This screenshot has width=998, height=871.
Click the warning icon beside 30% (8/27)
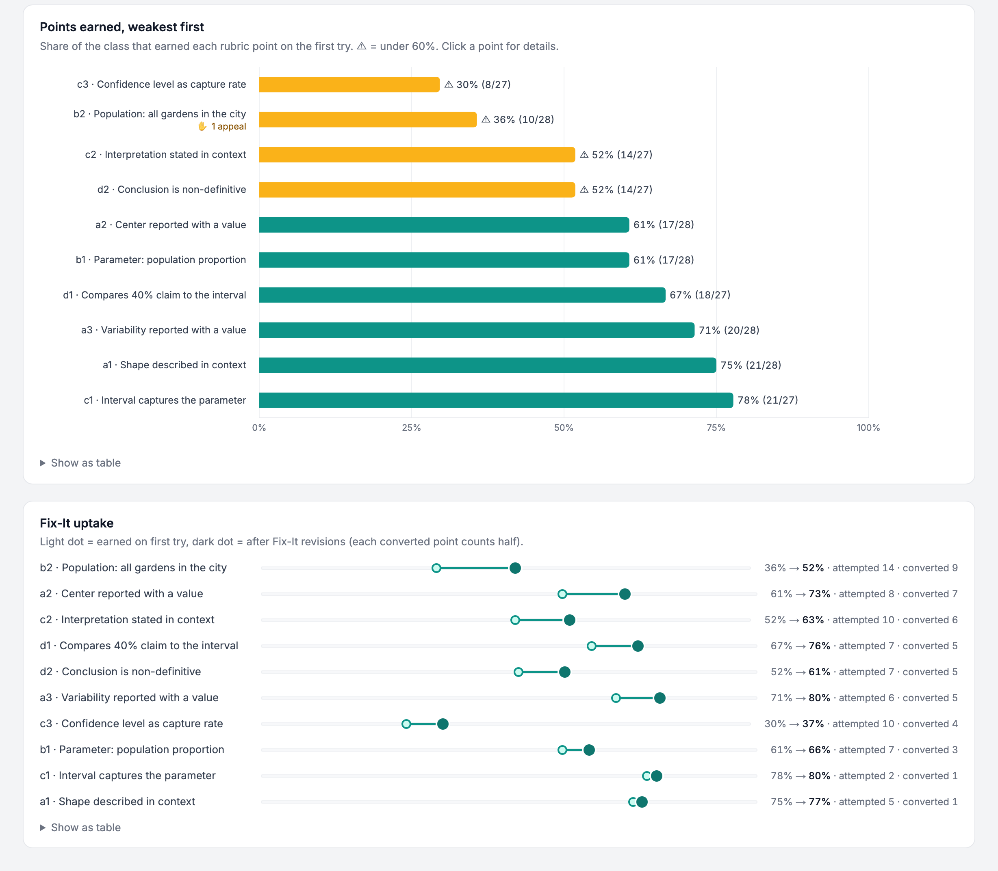tap(449, 84)
